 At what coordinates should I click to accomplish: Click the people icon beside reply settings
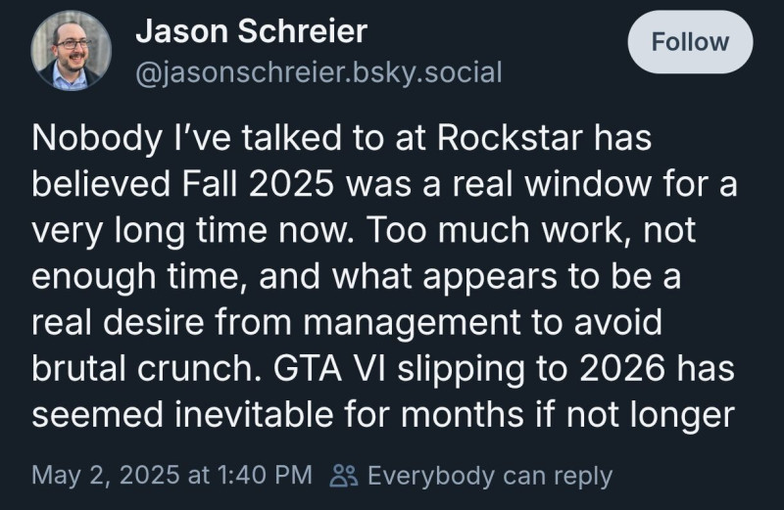(x=344, y=477)
